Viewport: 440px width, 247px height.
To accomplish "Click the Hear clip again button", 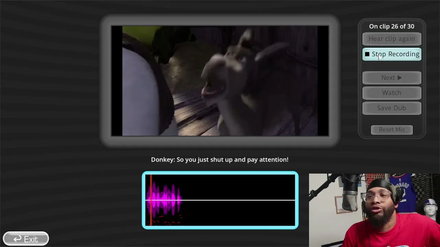I will point(392,39).
